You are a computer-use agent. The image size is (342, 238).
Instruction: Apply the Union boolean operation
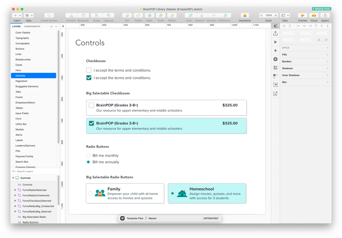tap(190, 15)
